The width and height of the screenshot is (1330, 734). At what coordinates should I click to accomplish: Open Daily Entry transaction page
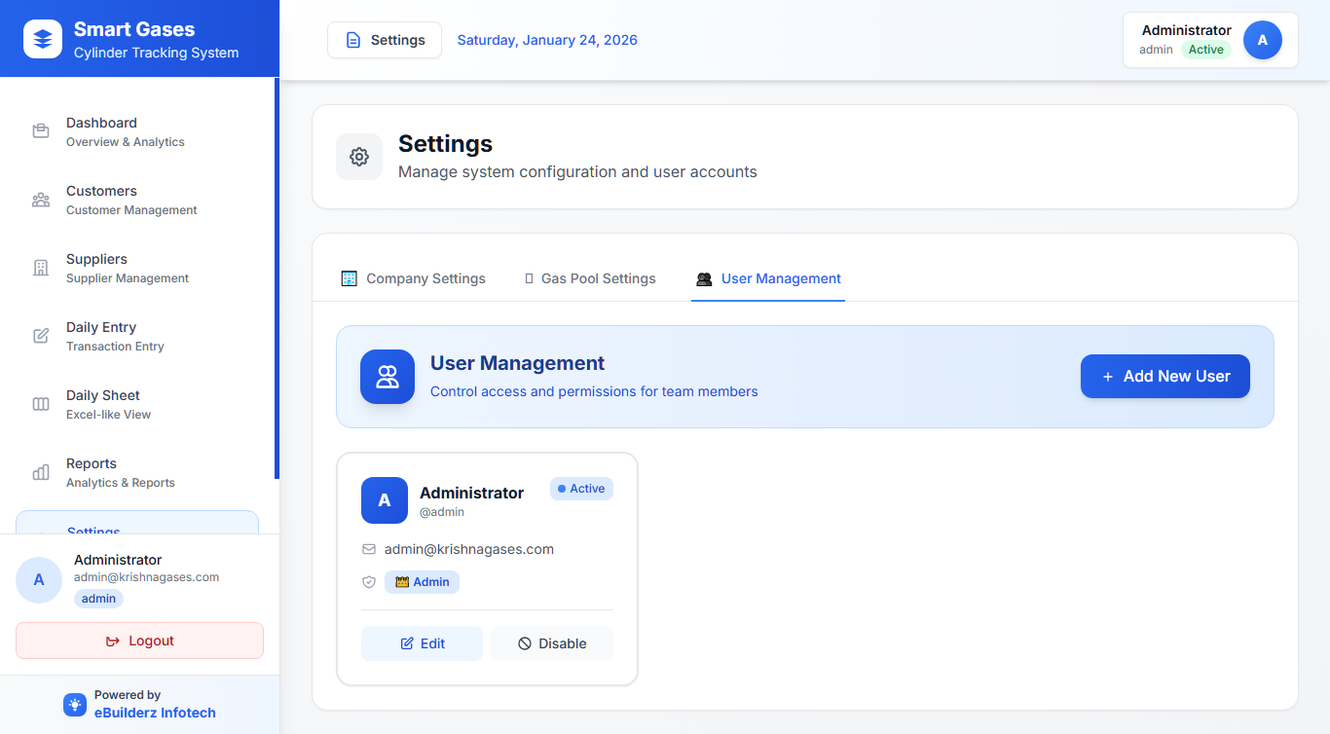point(137,336)
